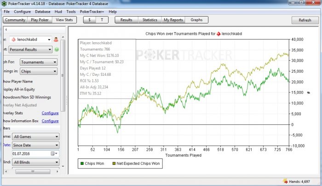This screenshot has width=322, height=186.
Task: Open the Hud menu
Action: [58, 11]
